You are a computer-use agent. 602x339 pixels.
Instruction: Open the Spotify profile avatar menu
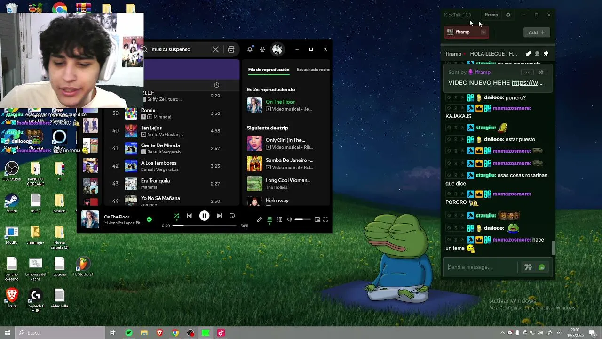pyautogui.click(x=277, y=49)
